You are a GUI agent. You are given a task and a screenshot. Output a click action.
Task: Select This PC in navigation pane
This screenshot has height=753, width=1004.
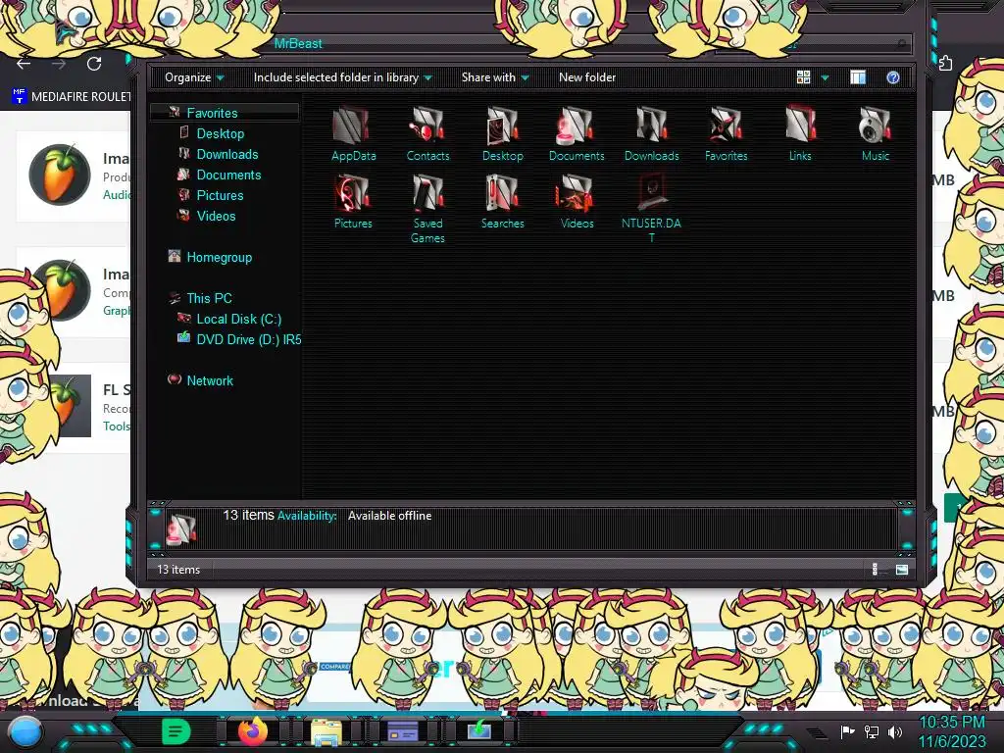[x=209, y=298]
